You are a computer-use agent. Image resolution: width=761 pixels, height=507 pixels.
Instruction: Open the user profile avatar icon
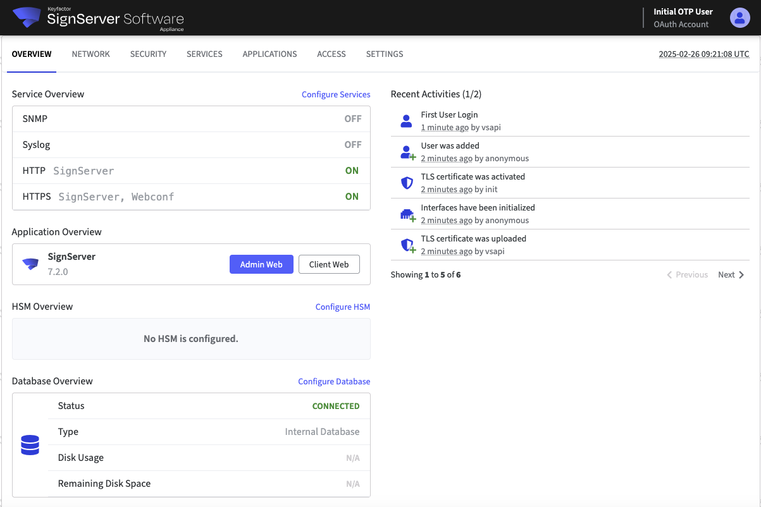(x=739, y=18)
